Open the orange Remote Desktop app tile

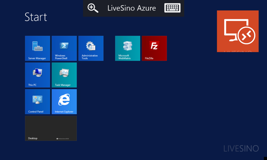point(238,31)
